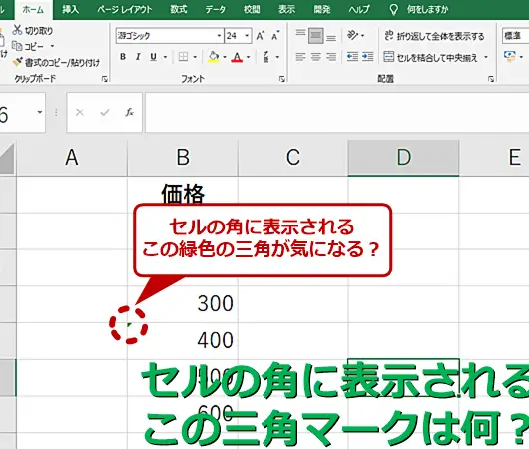Open the 開発 (Developer) tab
This screenshot has height=449, width=529.
pyautogui.click(x=322, y=9)
